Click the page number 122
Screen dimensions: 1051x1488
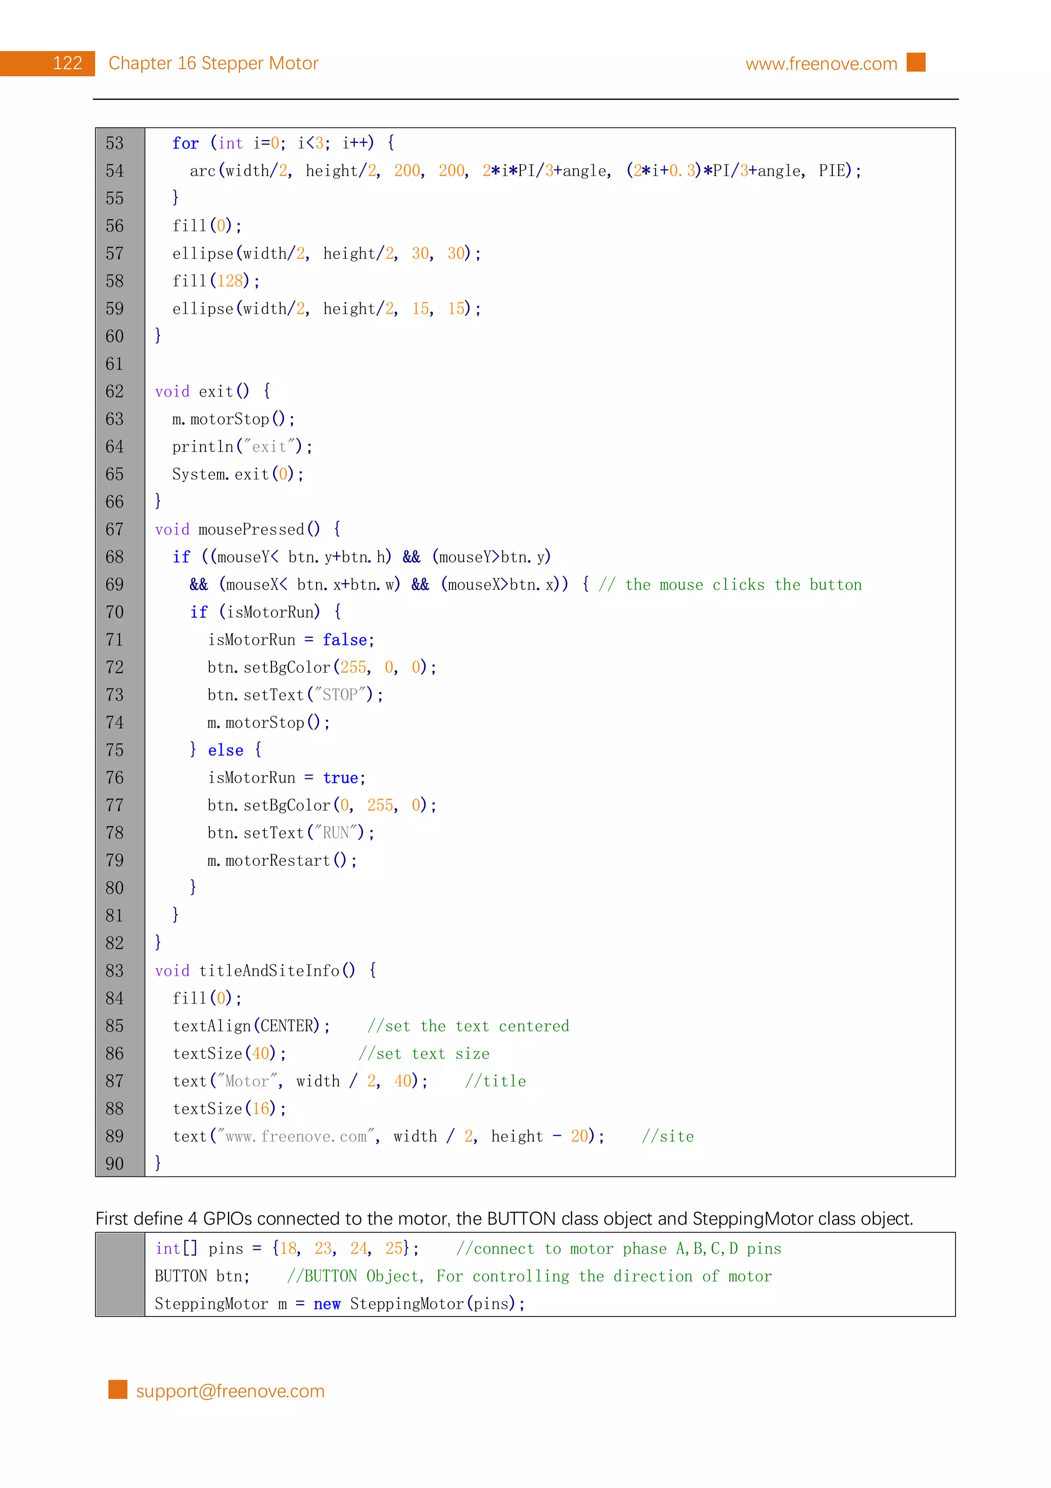click(x=67, y=63)
